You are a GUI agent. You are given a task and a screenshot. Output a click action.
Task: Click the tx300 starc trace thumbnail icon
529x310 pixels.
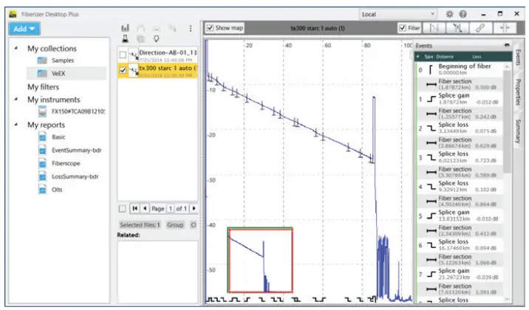click(x=134, y=70)
